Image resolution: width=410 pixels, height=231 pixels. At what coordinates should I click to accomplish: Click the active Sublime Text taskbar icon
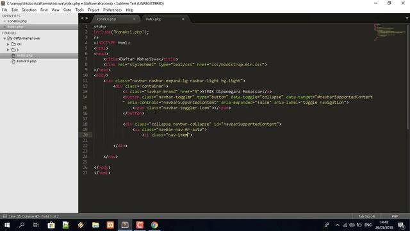(x=125, y=225)
